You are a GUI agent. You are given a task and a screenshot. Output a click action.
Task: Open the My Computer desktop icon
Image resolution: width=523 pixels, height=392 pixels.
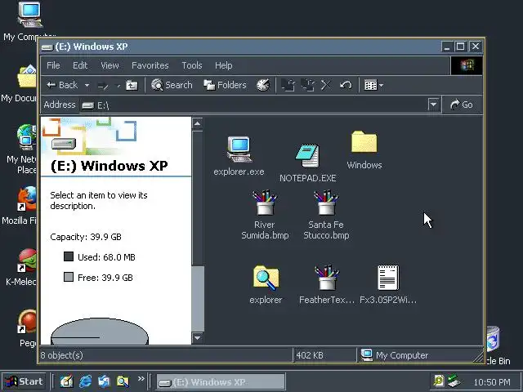pyautogui.click(x=29, y=20)
